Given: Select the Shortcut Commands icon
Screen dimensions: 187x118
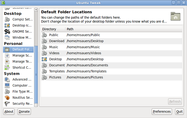Looking at the screenshot, I should 7,68.
